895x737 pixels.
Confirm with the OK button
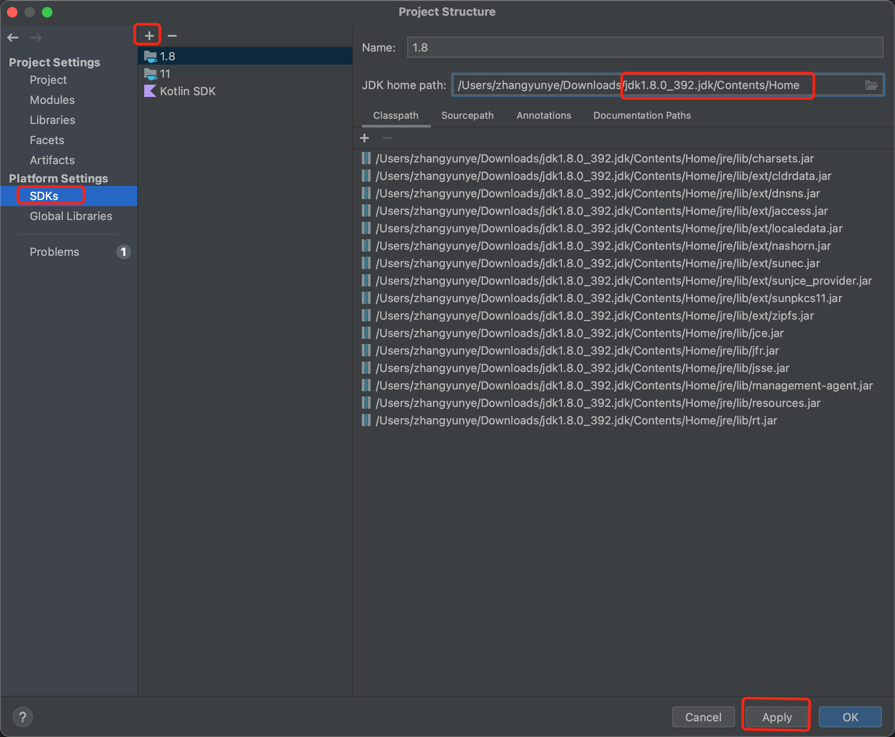850,717
